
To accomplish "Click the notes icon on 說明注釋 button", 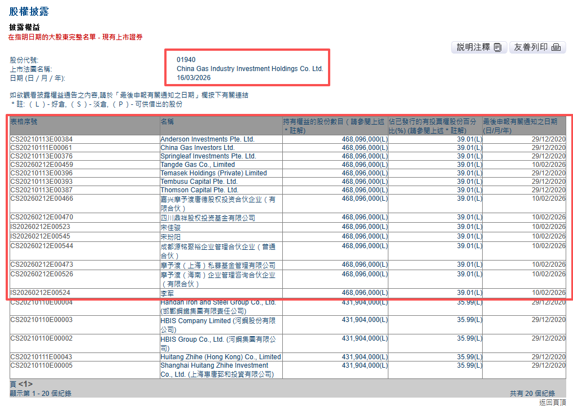I will point(497,47).
